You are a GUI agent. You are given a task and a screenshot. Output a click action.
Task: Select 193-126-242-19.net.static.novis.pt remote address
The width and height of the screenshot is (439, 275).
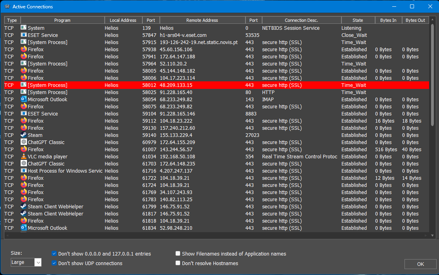pyautogui.click(x=199, y=42)
